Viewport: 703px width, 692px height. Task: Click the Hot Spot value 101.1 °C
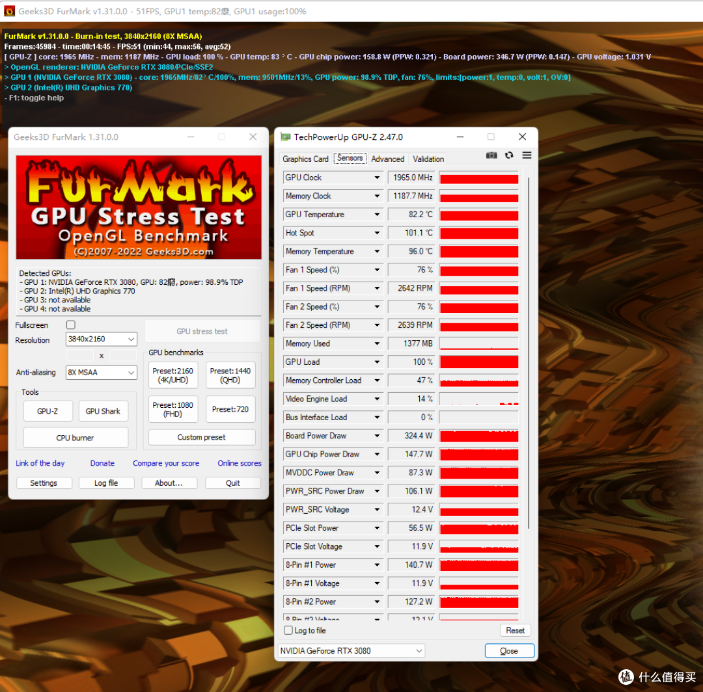coord(411,233)
